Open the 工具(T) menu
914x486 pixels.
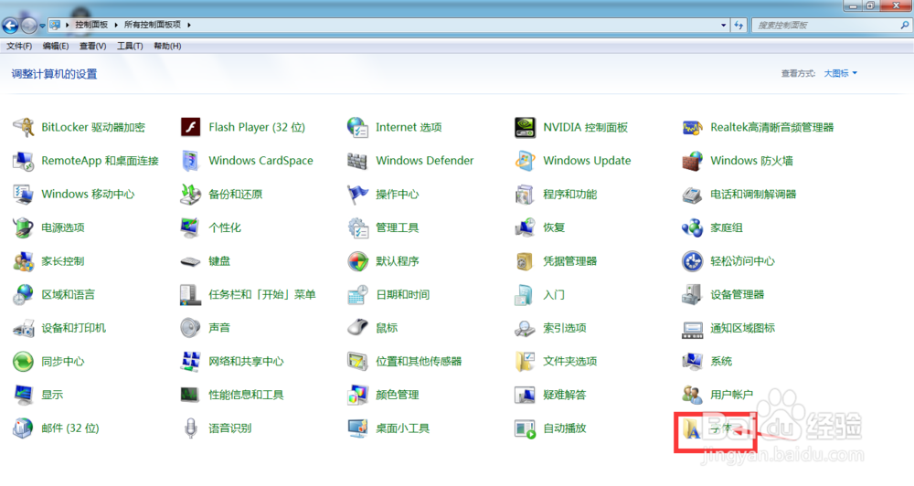[130, 46]
